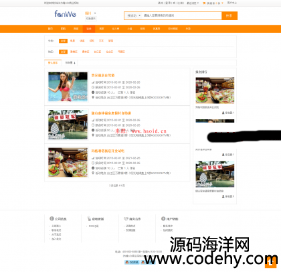The width and height of the screenshot is (281, 272).
Task: Open the bikini girl event thumbnail
Action: [68, 87]
